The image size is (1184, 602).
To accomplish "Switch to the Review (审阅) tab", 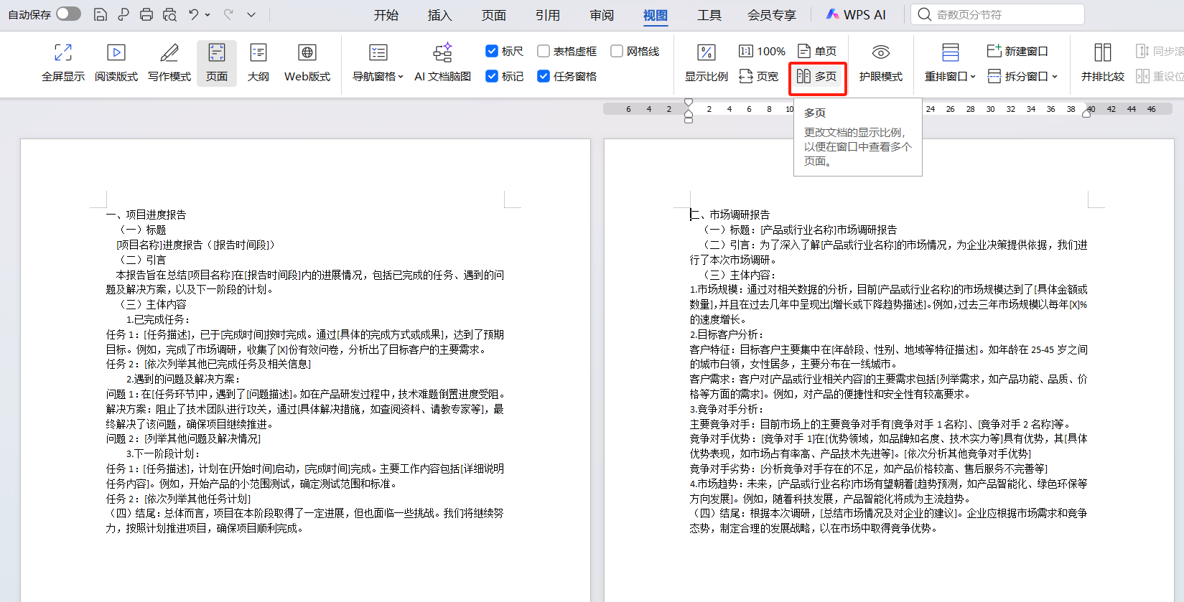I will click(602, 15).
